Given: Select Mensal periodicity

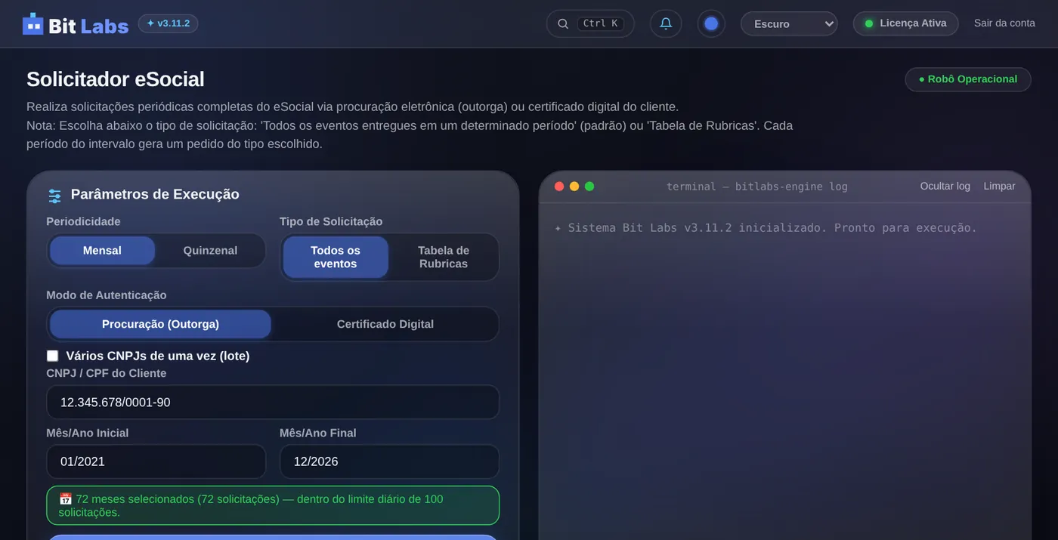Looking at the screenshot, I should click(102, 251).
